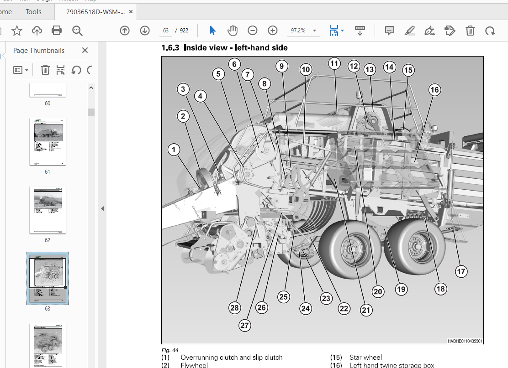Open the thumbnail below page 63

(48, 345)
